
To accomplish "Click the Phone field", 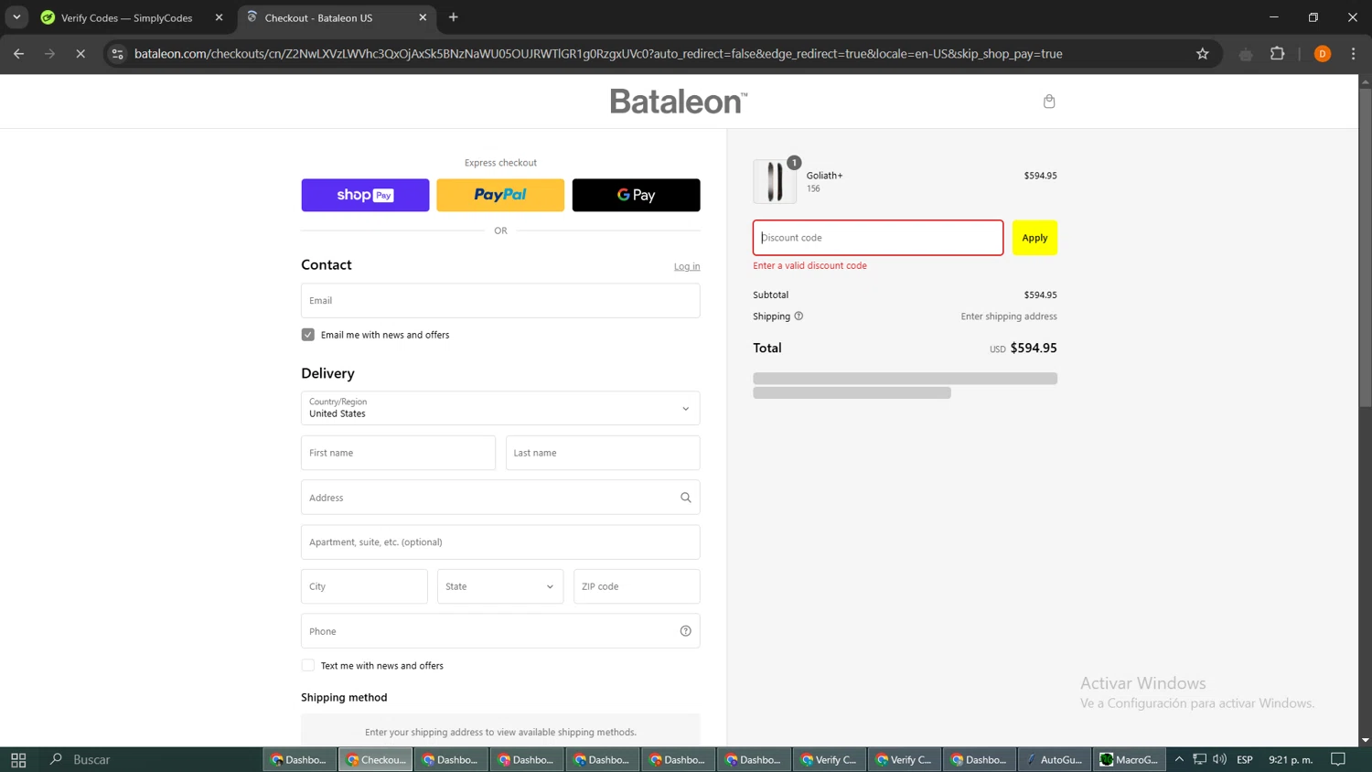I will click(x=500, y=631).
